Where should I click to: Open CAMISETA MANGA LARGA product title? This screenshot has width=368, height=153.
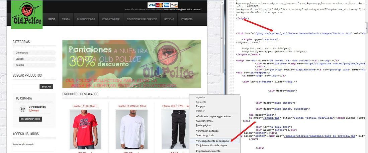[132, 106]
